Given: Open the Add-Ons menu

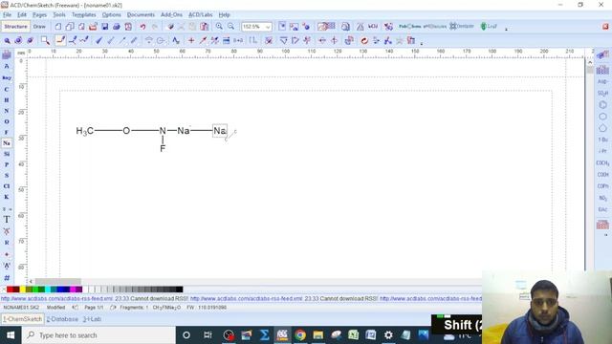Looking at the screenshot, I should 172,15.
